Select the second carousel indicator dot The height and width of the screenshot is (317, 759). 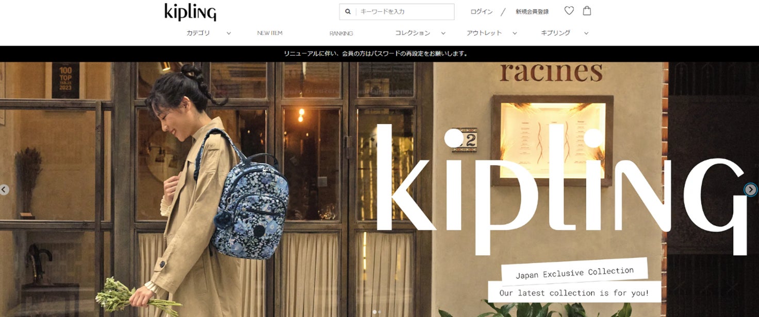click(380, 312)
